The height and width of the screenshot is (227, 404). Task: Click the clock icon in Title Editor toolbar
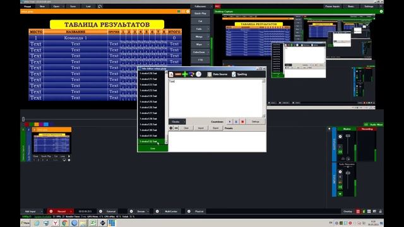pos(198,74)
